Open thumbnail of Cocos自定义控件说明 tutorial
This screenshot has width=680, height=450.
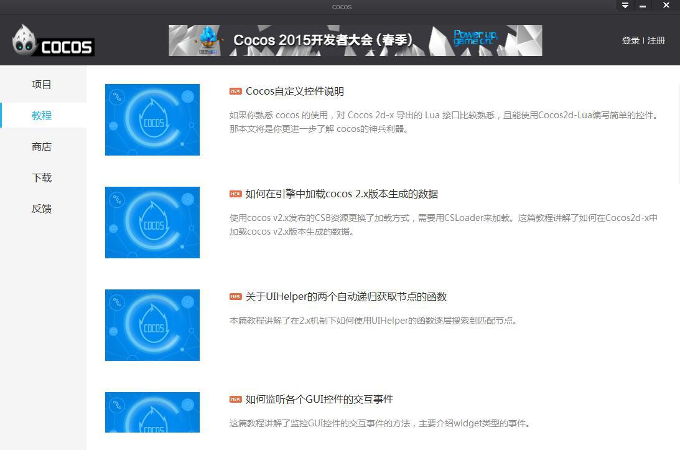152,120
